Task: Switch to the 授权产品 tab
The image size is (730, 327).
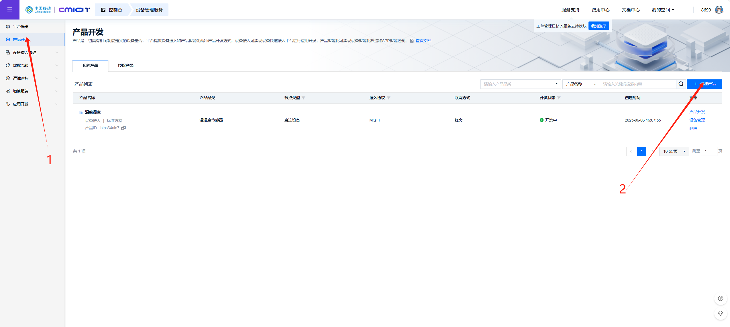Action: tap(125, 65)
